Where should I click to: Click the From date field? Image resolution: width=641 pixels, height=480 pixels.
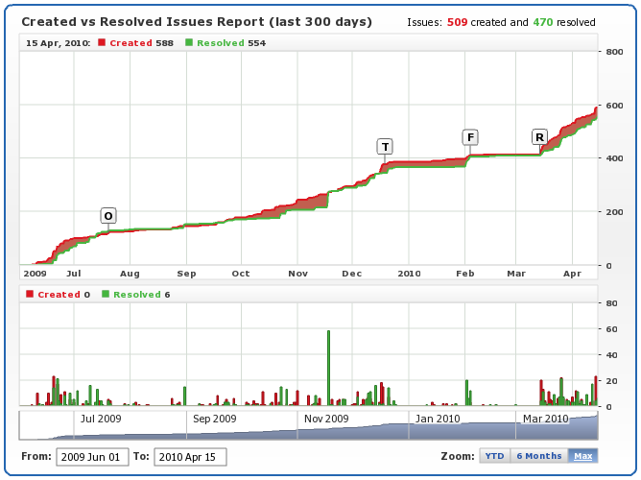click(91, 457)
